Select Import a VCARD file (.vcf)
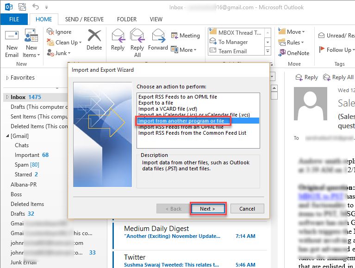The height and width of the screenshot is (268, 355). pos(168,109)
